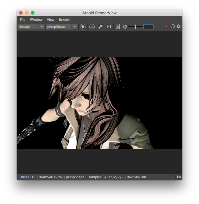
Task: Maximize the RenderView window with green button
Action: (33, 13)
